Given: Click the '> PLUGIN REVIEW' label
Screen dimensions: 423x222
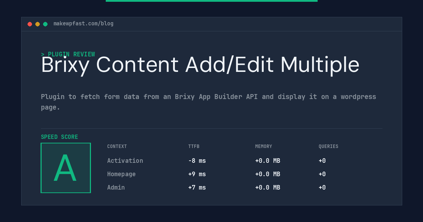Looking at the screenshot, I should (x=68, y=54).
